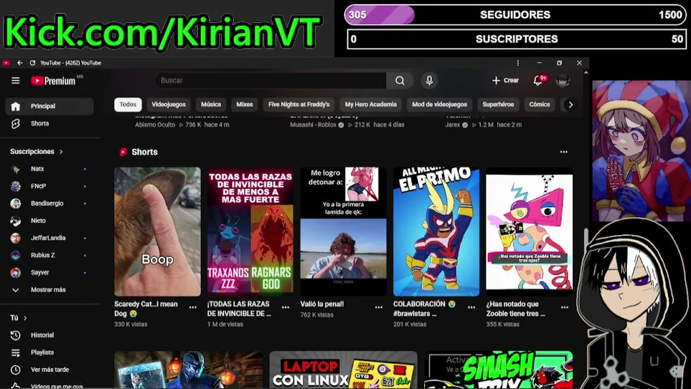691x389 pixels.
Task: Open Ver más tarde in sidebar
Action: click(50, 370)
